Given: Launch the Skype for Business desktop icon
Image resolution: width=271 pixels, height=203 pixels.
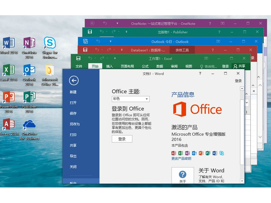Looking at the screenshot, I should click(50, 48).
